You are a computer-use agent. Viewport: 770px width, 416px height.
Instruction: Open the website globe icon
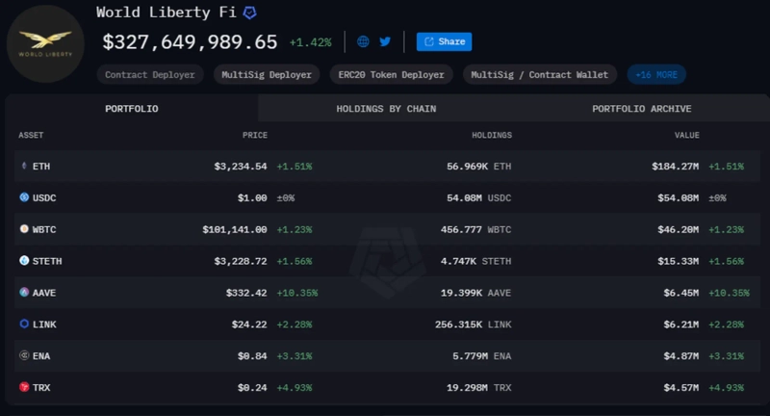coord(363,42)
